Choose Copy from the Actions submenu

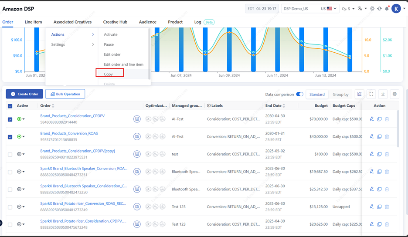(x=109, y=74)
